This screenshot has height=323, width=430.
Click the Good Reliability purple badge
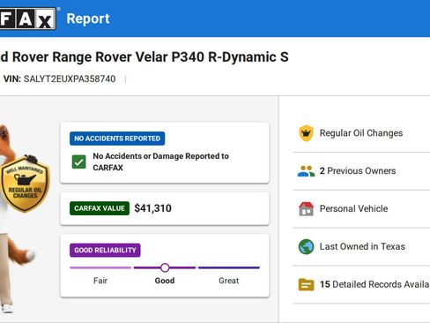(x=105, y=251)
